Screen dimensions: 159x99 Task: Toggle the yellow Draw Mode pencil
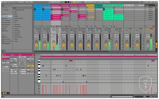pyautogui.click(x=74, y=2)
